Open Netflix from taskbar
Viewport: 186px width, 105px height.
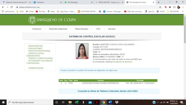pyautogui.click(x=97, y=102)
